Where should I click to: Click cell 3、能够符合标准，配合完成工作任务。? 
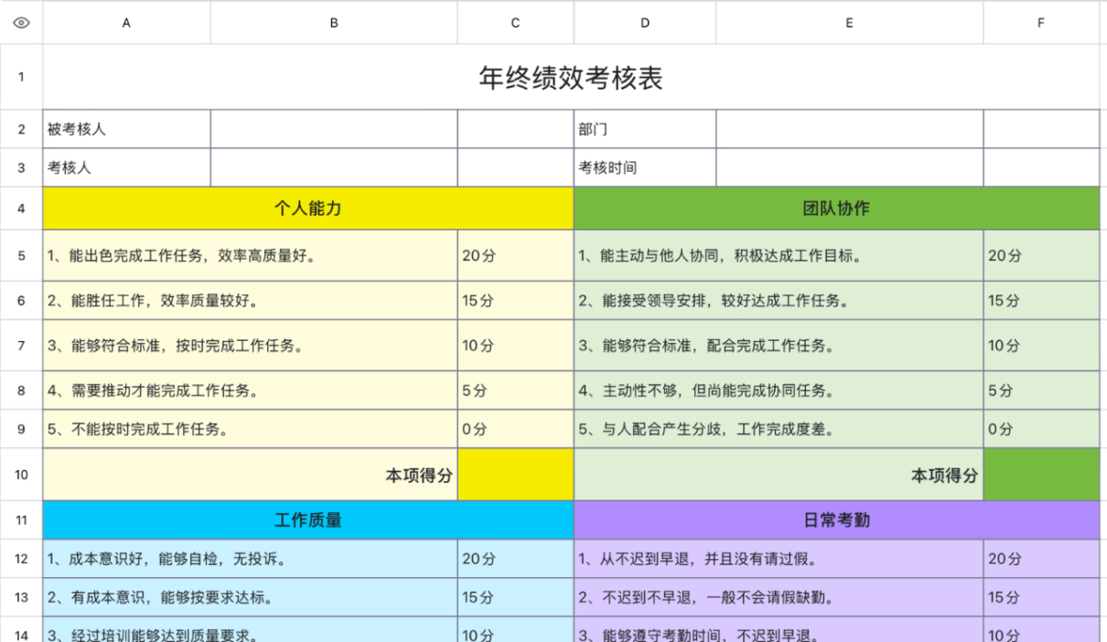(779, 346)
